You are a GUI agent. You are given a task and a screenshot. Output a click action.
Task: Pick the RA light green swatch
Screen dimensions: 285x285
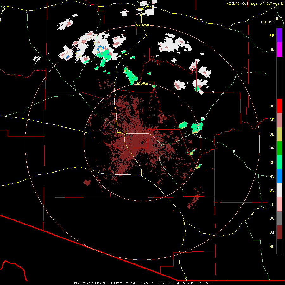click(280, 162)
